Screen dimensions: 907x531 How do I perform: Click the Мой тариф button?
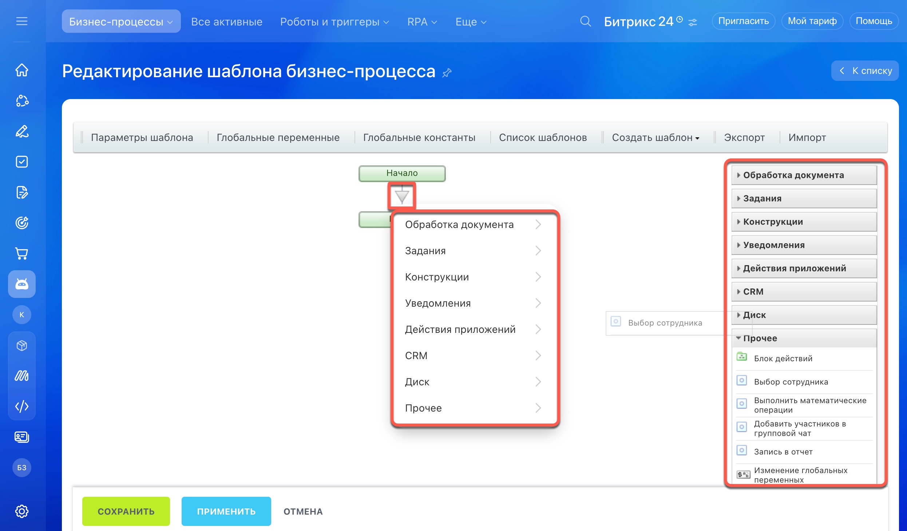point(812,21)
